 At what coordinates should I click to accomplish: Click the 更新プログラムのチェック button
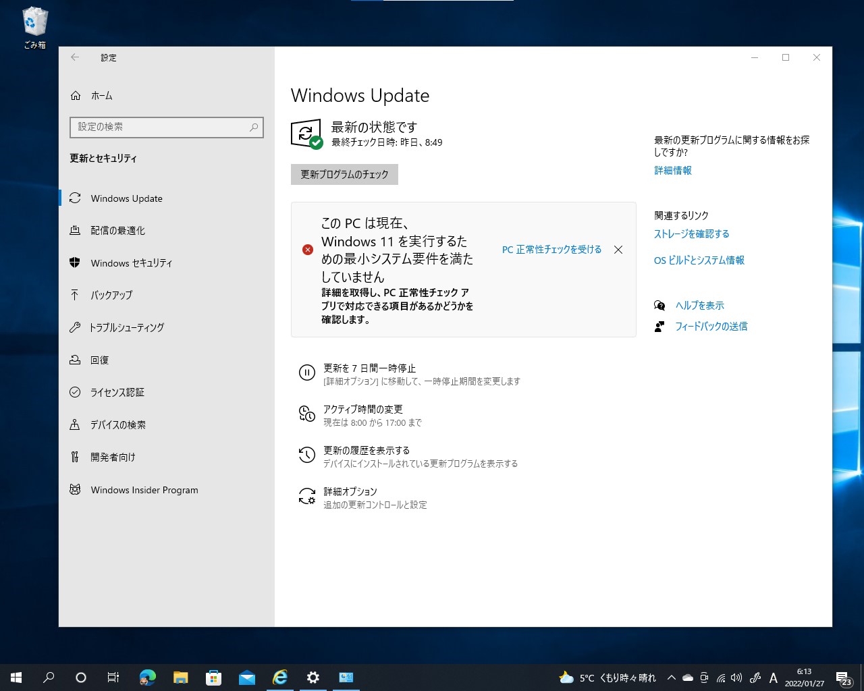coord(344,174)
